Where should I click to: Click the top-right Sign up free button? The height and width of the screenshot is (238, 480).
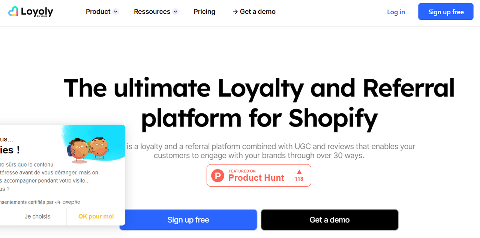(446, 12)
